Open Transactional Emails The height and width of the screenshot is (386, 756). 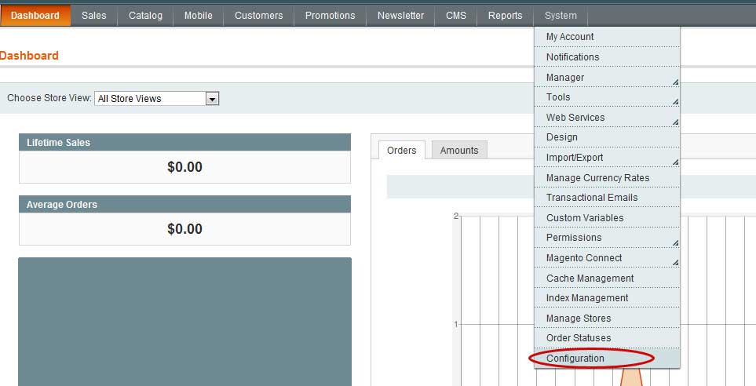607,198
